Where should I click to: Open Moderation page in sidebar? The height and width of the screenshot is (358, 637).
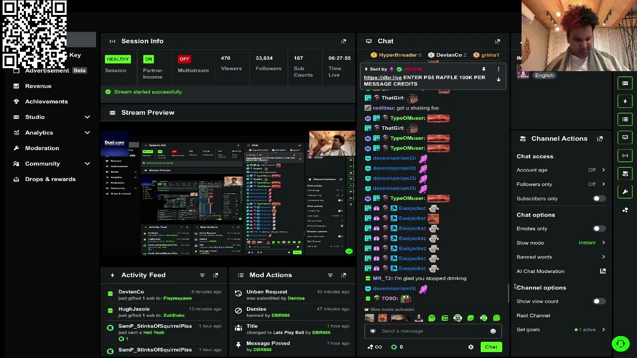tap(42, 148)
